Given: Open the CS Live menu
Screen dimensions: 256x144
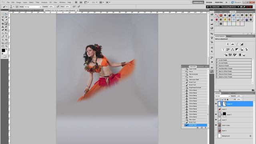Looking at the screenshot, I should coord(236,2).
